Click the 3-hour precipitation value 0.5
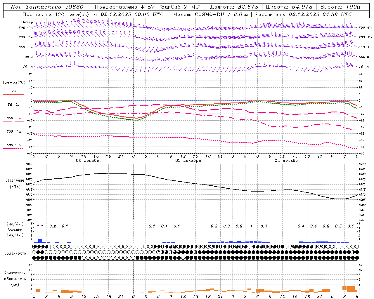 tap(338, 226)
